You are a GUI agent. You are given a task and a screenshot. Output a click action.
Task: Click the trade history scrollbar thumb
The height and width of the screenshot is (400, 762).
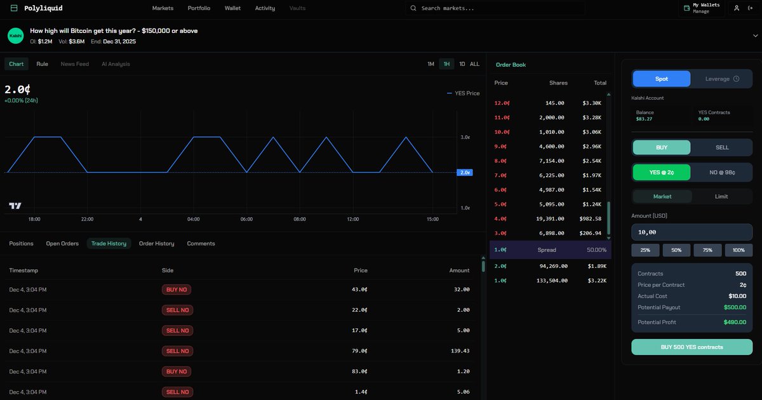pos(483,266)
